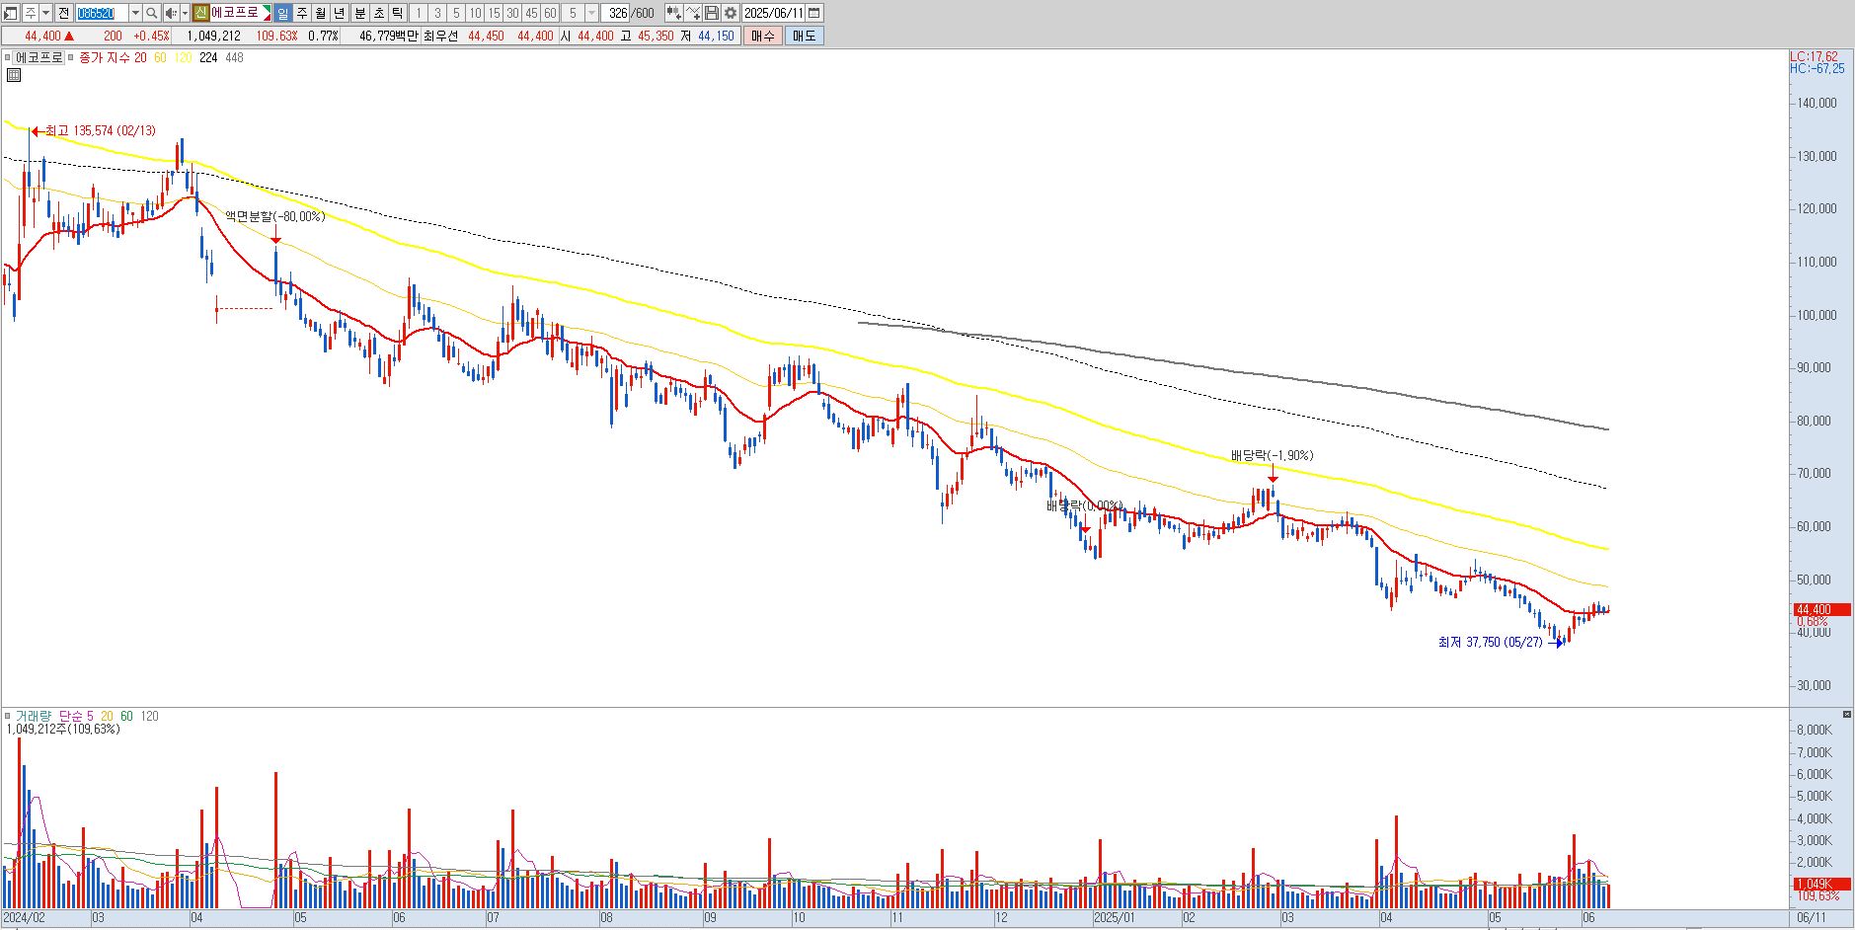Focus the stock code input 086520
Viewport: 1855px width, 930px height.
(102, 13)
